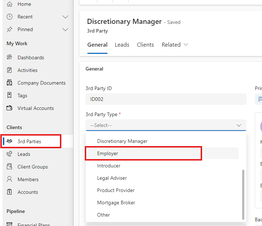Expand the Pinned section chevron
Screen dimensions: 262x226
pyautogui.click(x=65, y=29)
